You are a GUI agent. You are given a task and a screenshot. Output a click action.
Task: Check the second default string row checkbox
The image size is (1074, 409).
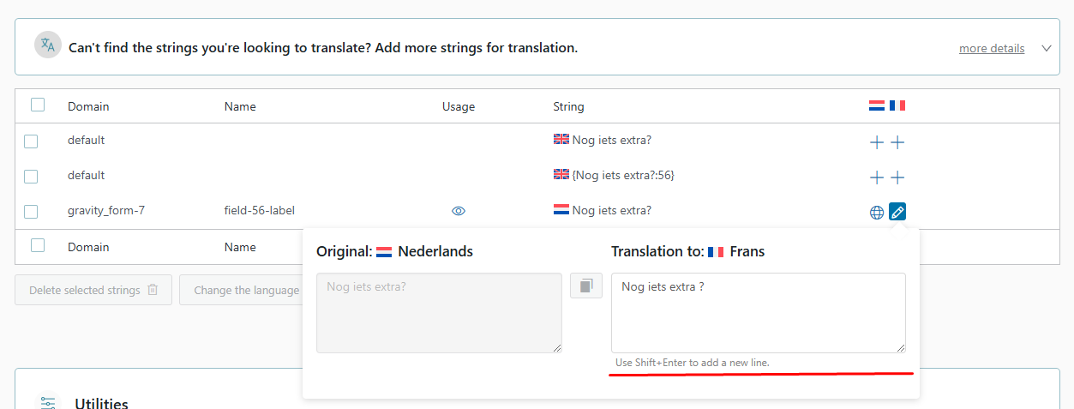pos(31,177)
